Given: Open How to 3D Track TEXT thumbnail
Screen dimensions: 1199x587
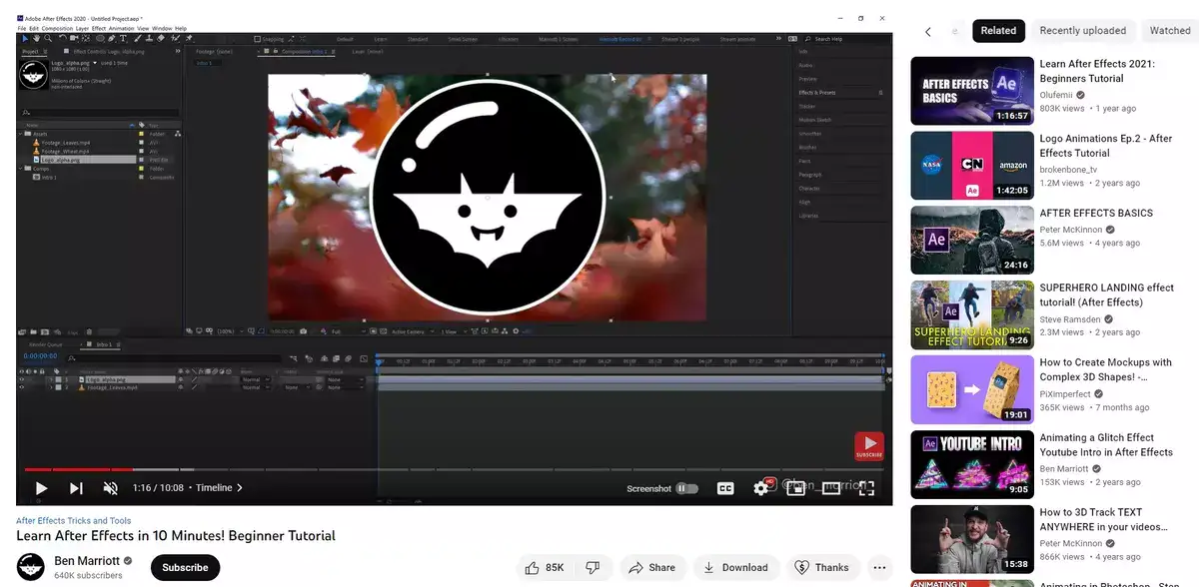Looking at the screenshot, I should [972, 539].
